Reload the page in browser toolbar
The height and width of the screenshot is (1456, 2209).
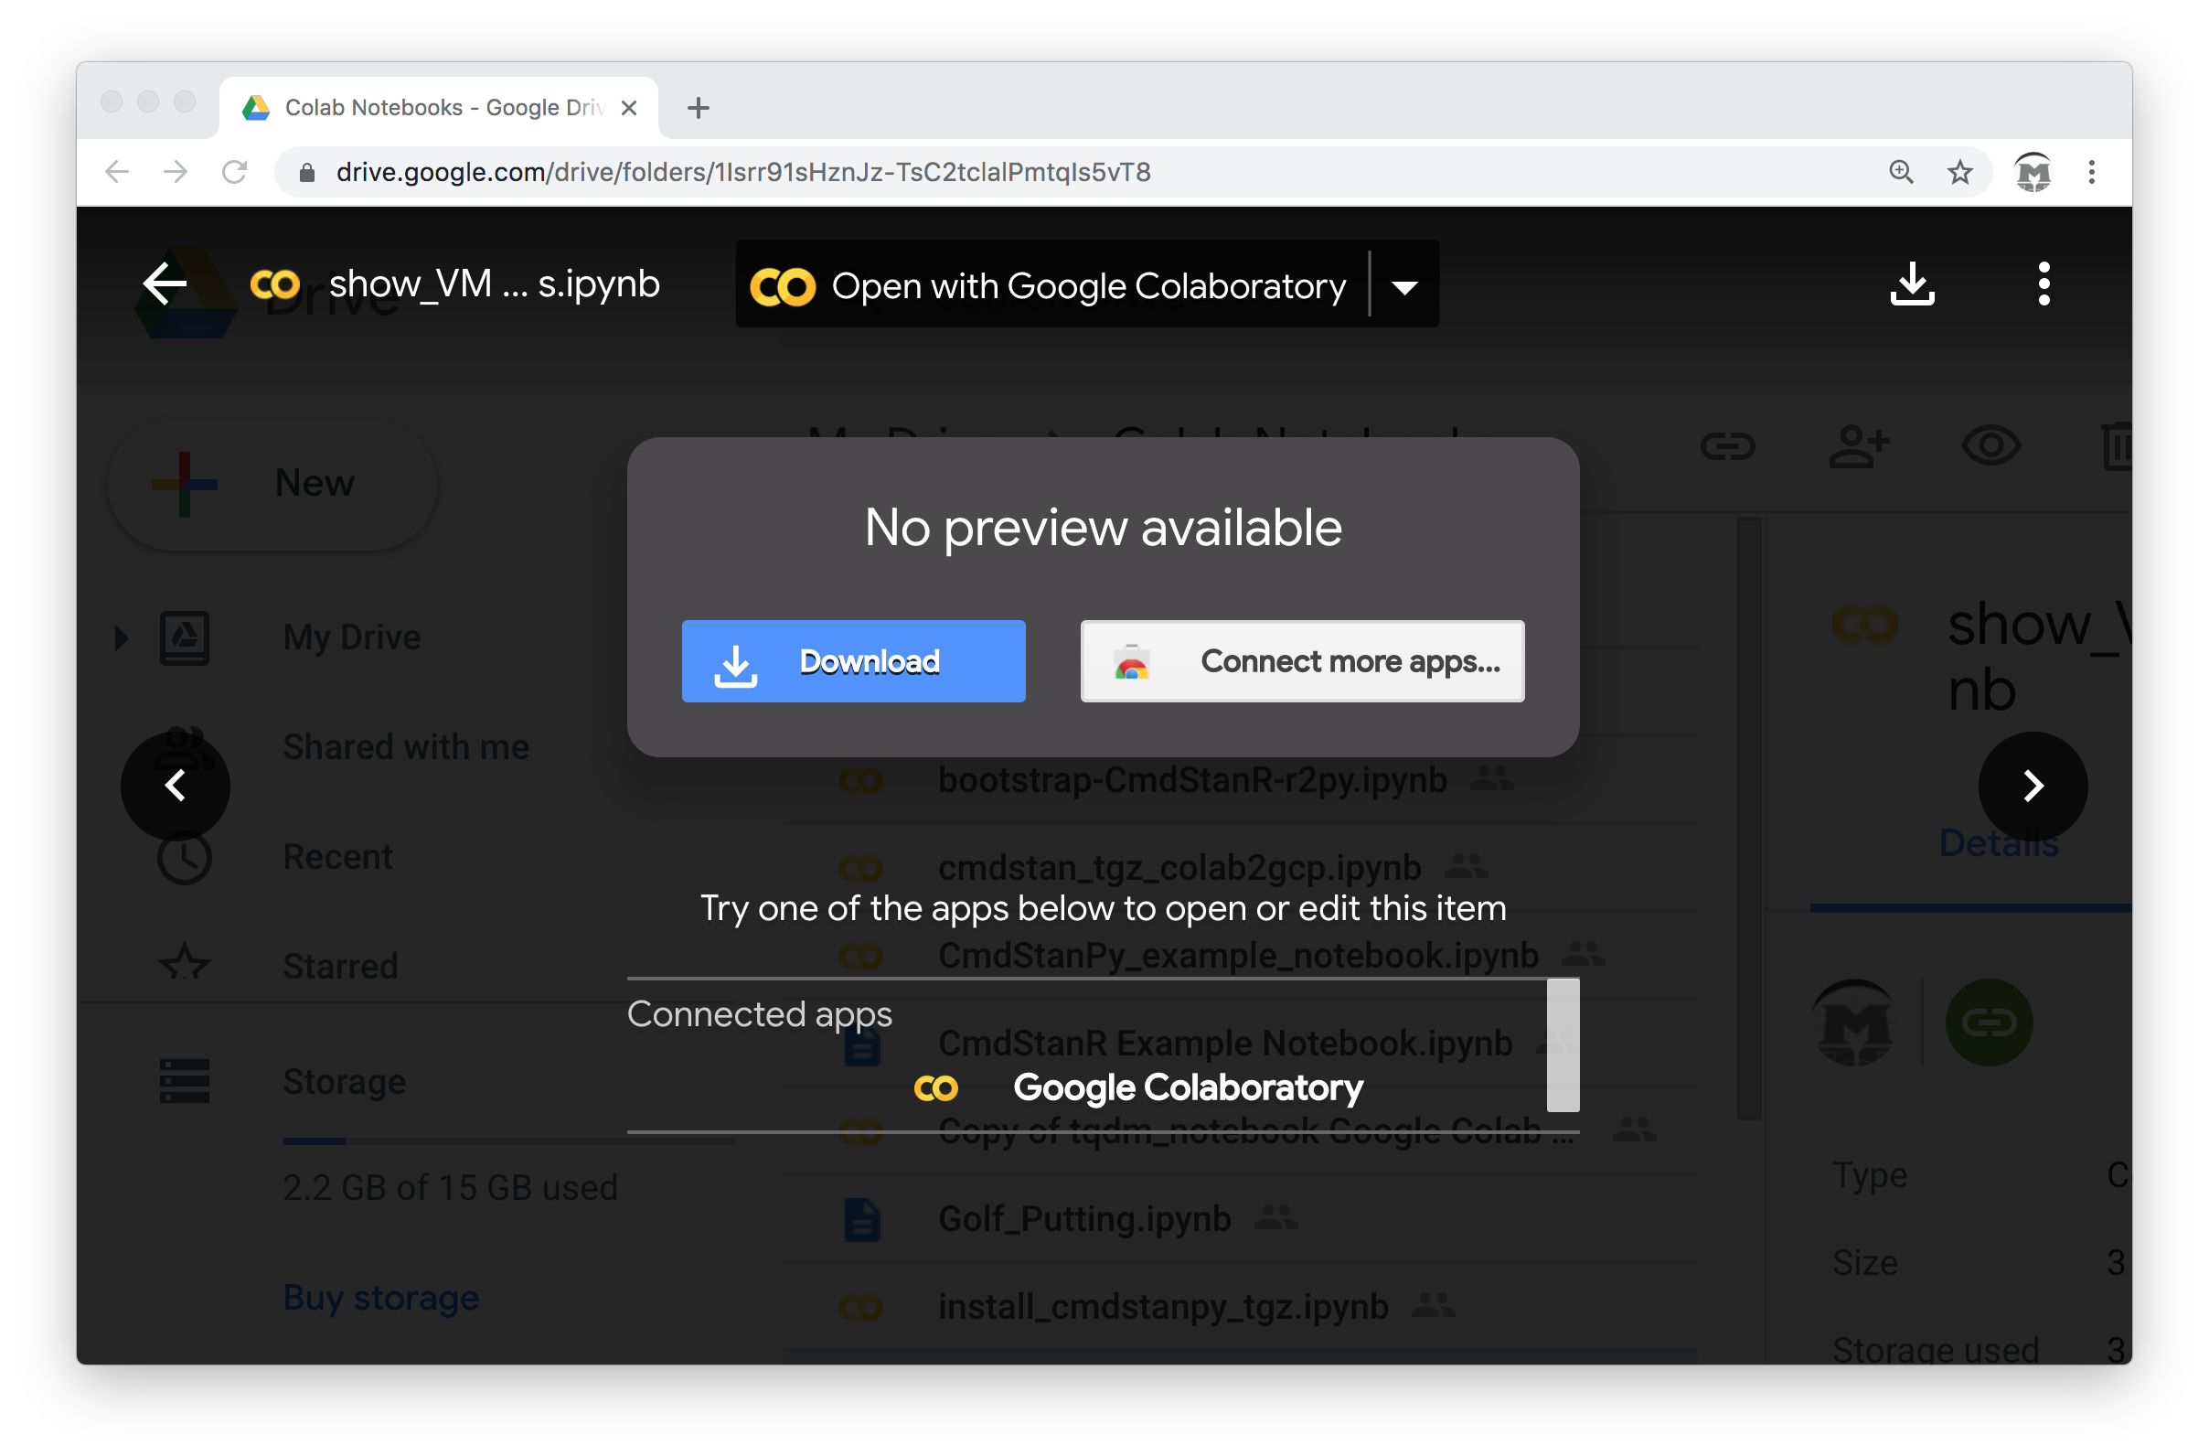[x=234, y=172]
